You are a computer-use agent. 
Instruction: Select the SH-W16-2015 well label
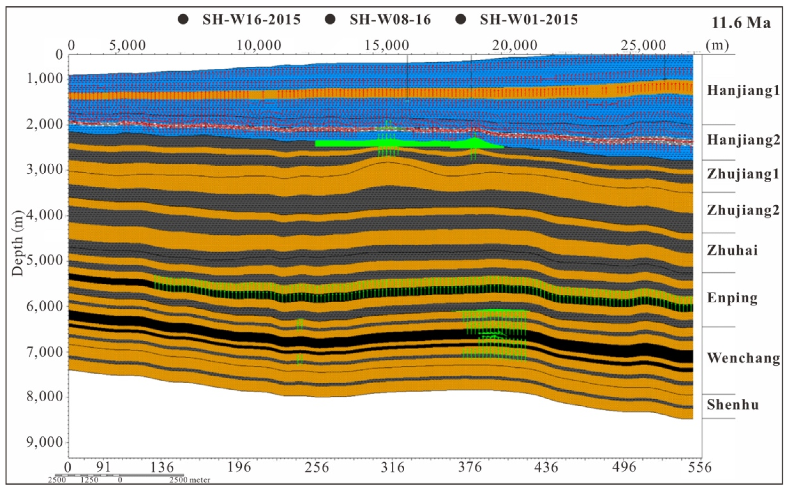tap(251, 20)
